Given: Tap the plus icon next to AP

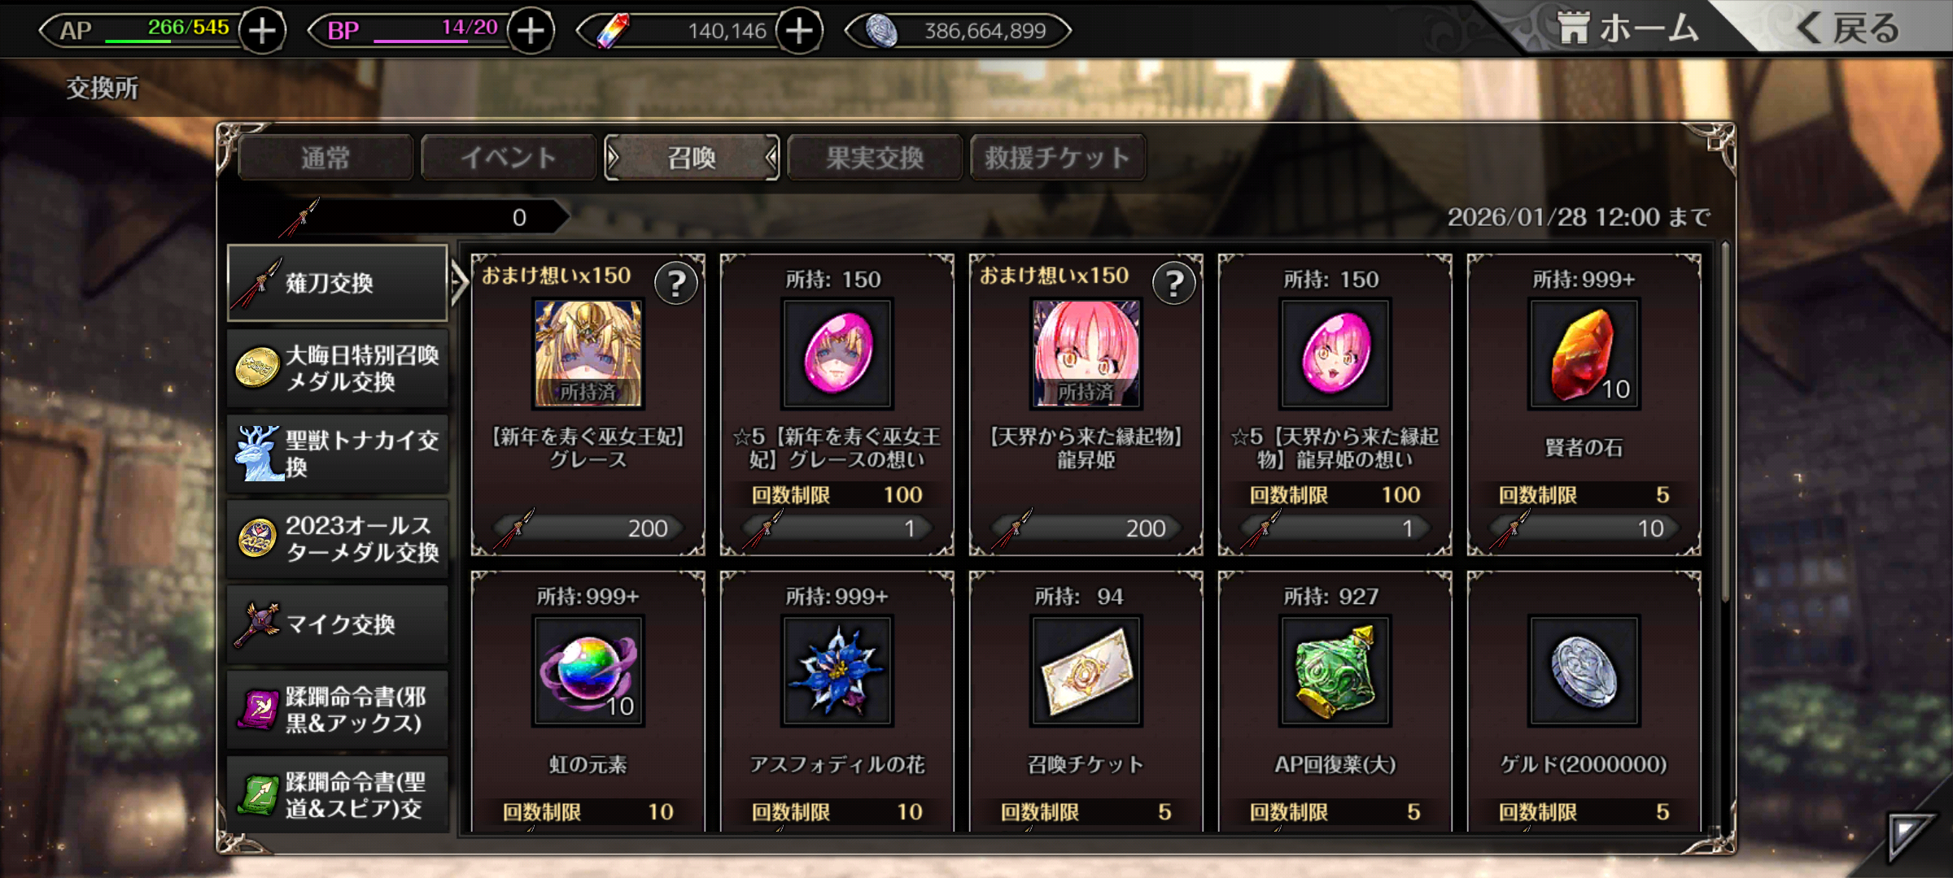Looking at the screenshot, I should (x=262, y=31).
